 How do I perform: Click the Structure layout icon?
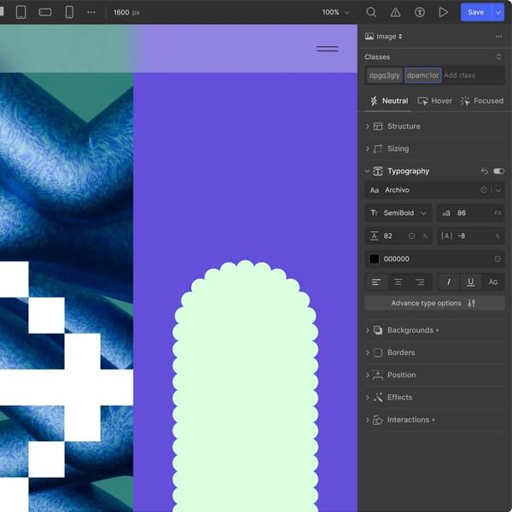coord(378,126)
